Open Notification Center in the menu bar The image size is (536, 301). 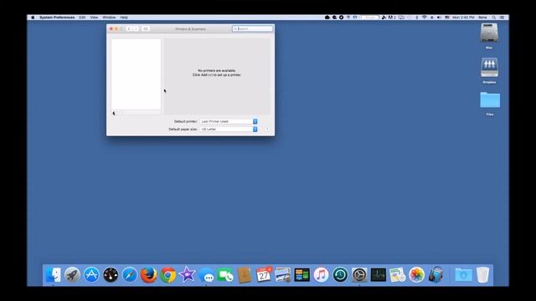point(502,18)
